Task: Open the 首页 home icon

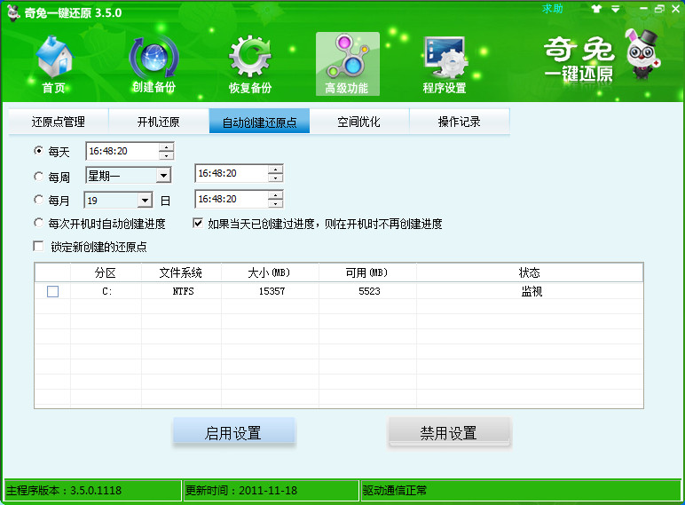Action: (54, 64)
